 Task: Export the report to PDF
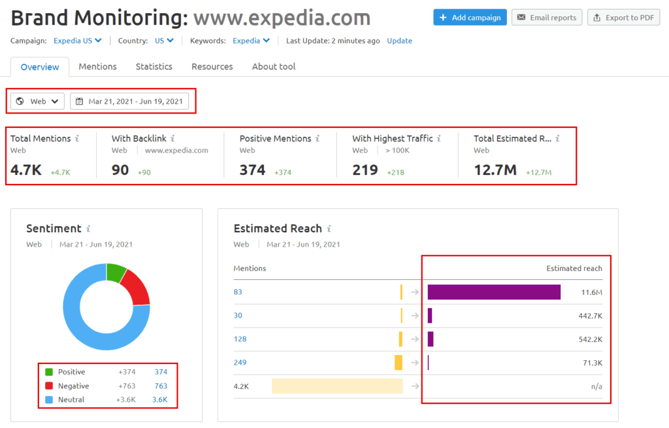(x=623, y=18)
